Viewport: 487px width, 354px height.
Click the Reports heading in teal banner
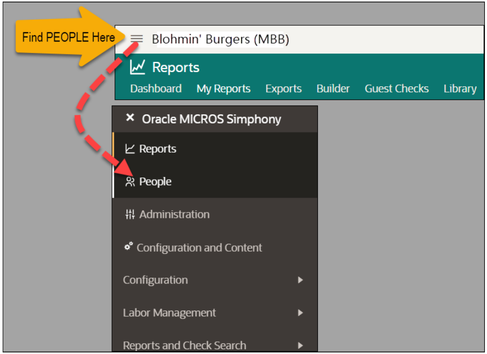point(176,67)
